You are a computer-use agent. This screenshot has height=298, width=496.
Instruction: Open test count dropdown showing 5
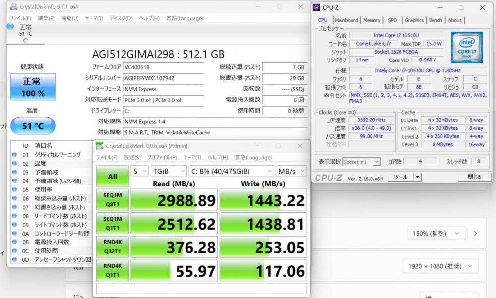139,171
